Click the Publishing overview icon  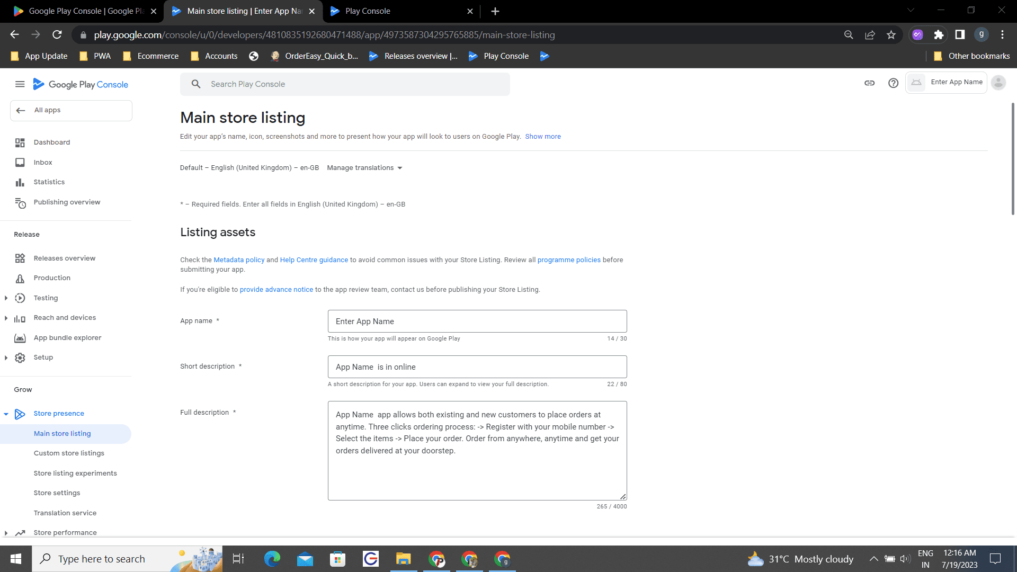click(20, 203)
